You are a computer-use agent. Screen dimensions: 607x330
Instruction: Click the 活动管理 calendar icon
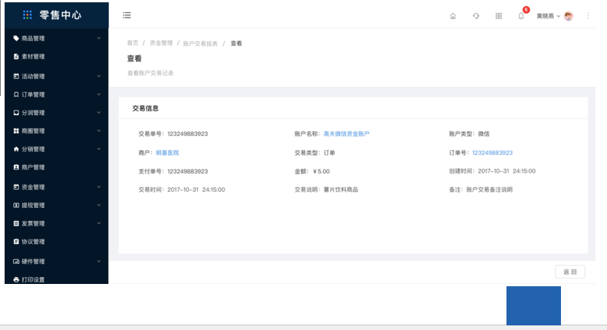(x=16, y=76)
